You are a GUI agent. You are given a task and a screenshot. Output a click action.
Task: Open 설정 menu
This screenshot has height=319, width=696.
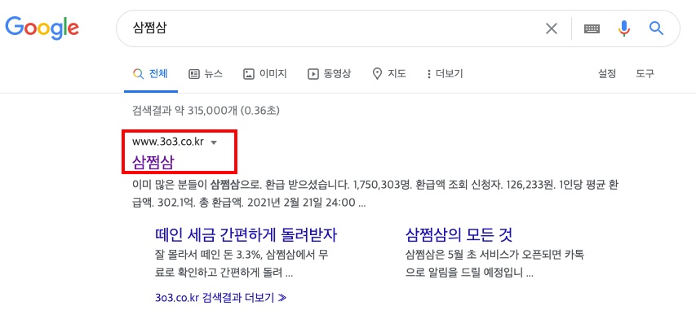(607, 74)
